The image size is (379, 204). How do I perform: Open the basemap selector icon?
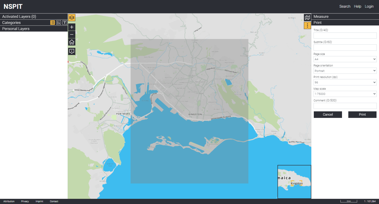coord(308,18)
